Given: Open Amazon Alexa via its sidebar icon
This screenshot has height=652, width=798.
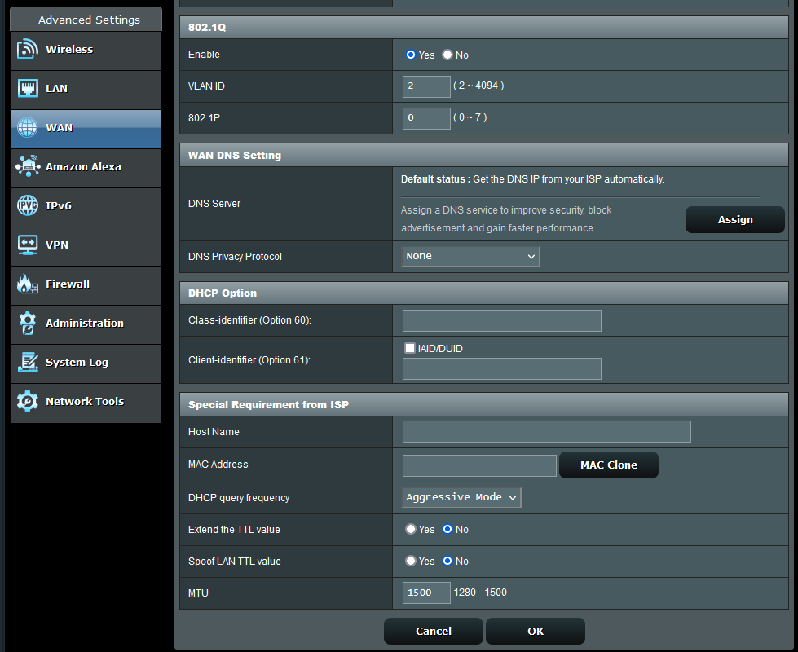Looking at the screenshot, I should [x=28, y=167].
